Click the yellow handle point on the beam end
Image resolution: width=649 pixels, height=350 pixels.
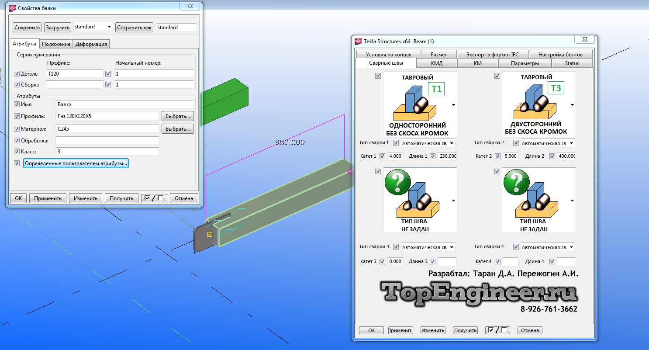[210, 235]
